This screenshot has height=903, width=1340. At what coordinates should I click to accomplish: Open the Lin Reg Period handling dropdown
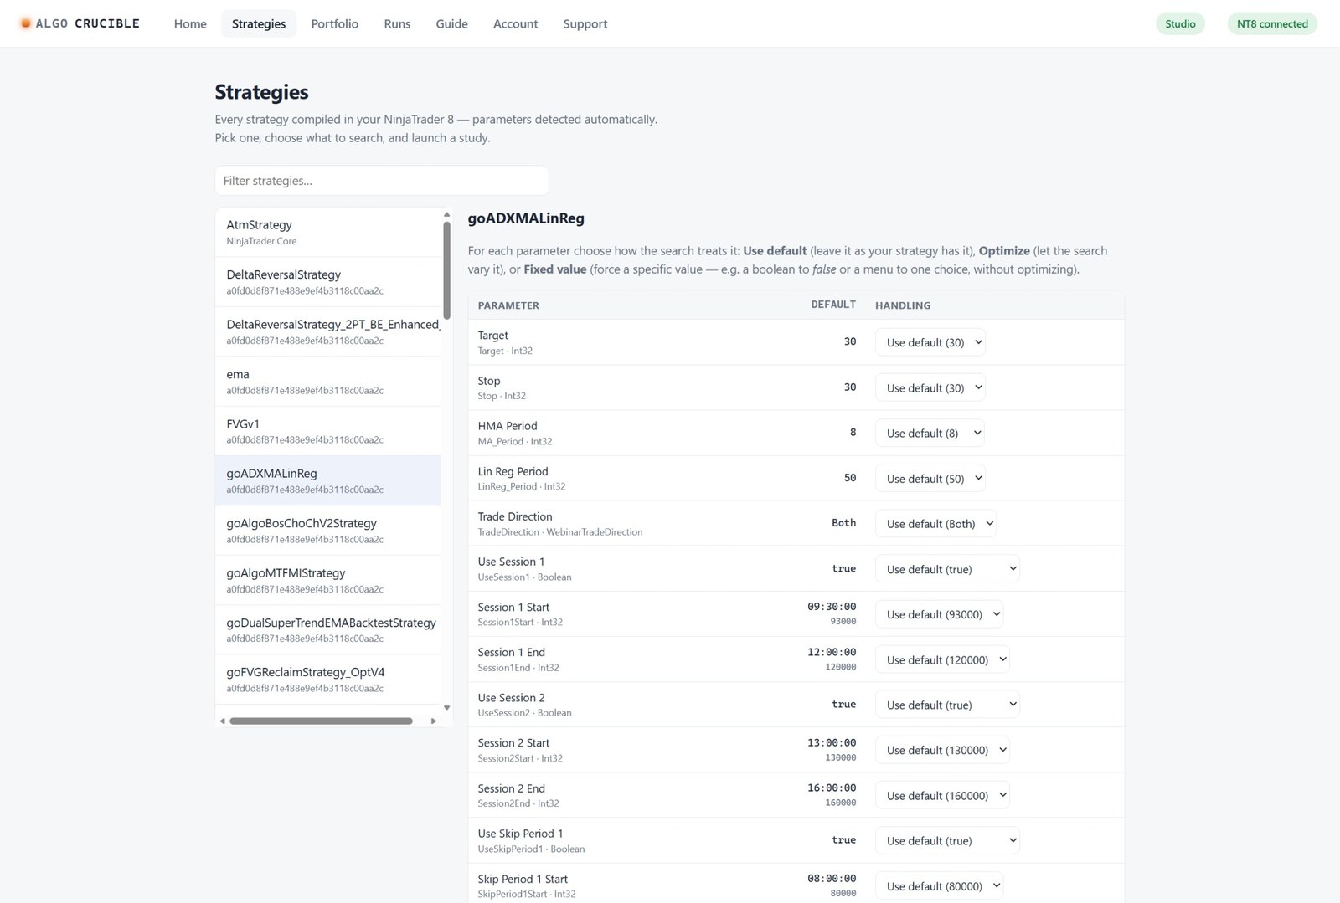930,478
